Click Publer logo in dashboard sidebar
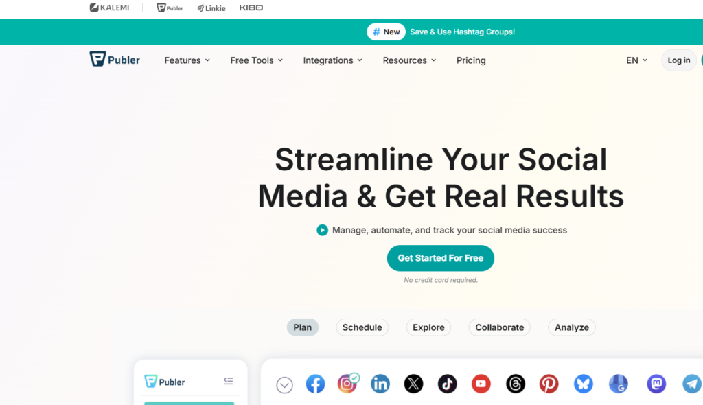Viewport: 703px width, 405px height. tap(165, 382)
